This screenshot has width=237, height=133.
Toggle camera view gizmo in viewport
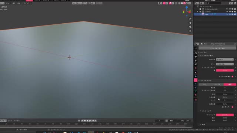pyautogui.click(x=190, y=27)
